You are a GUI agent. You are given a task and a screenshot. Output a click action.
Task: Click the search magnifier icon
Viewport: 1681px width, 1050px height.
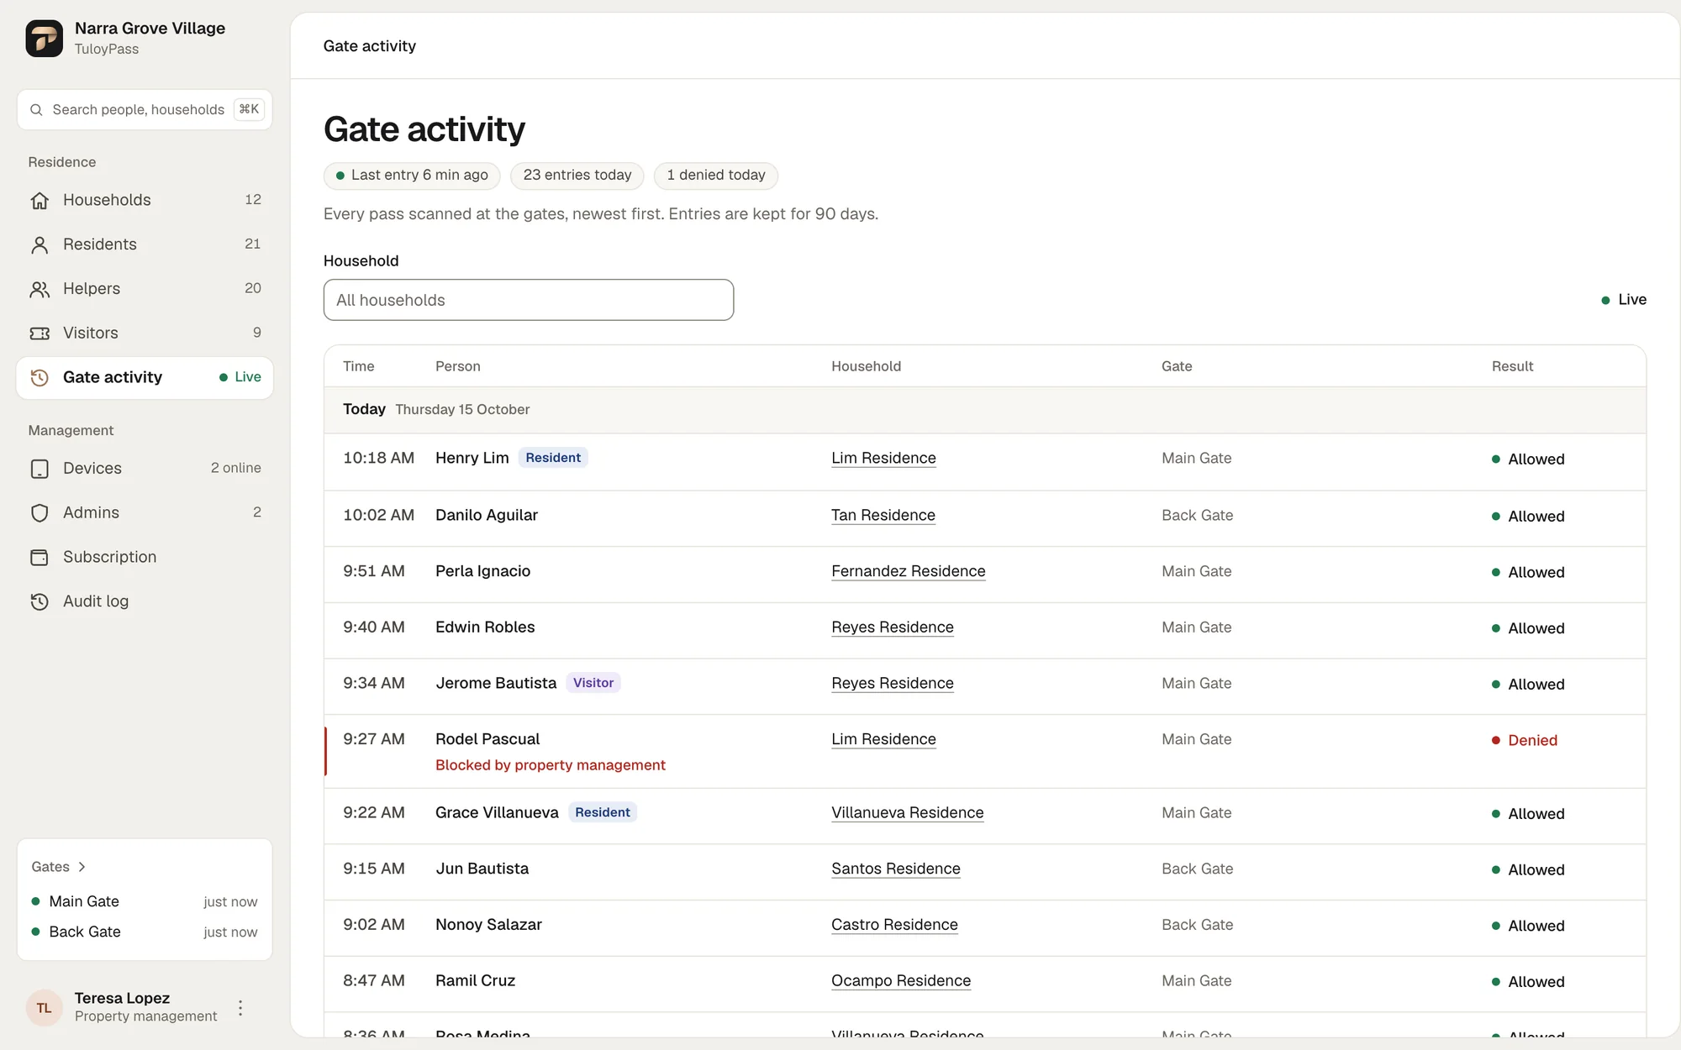[36, 110]
